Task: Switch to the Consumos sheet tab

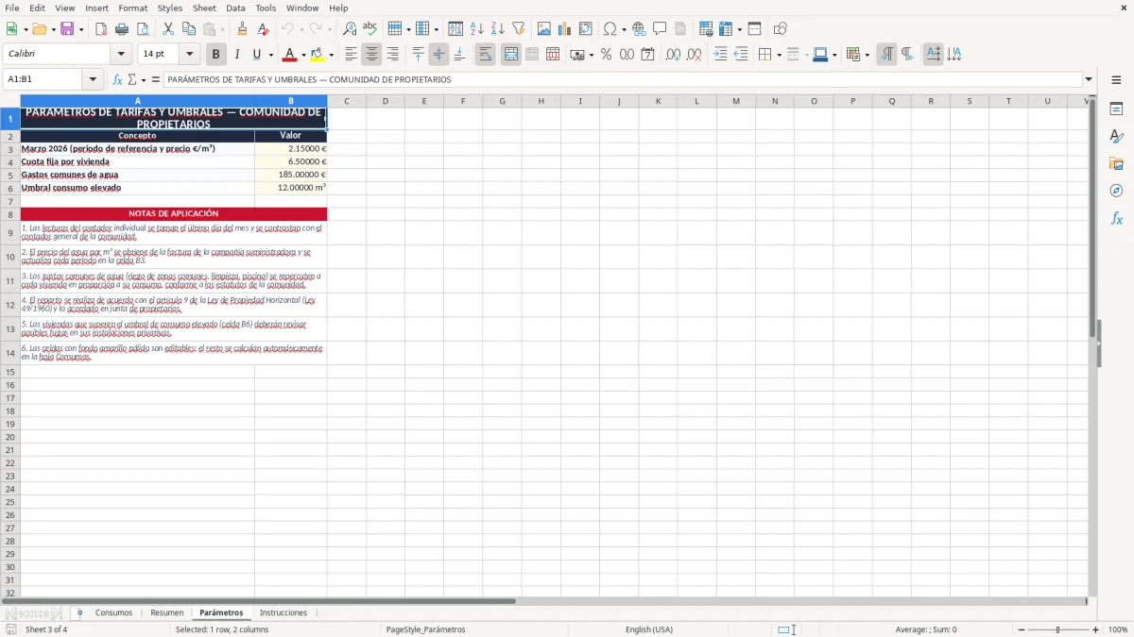Action: point(113,612)
